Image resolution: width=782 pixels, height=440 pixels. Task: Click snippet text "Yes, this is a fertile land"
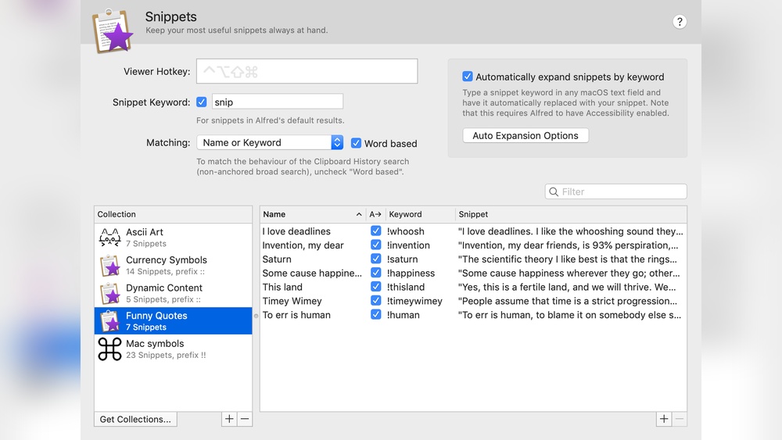click(x=567, y=287)
